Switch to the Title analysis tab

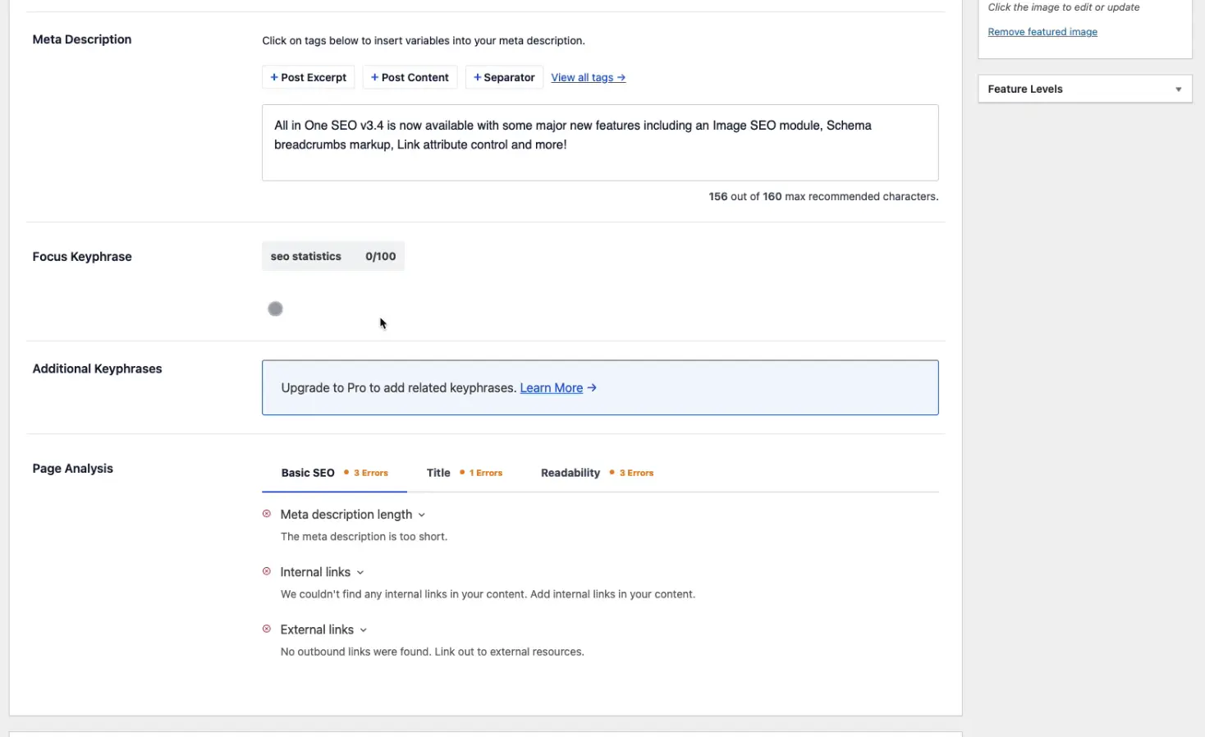438,473
